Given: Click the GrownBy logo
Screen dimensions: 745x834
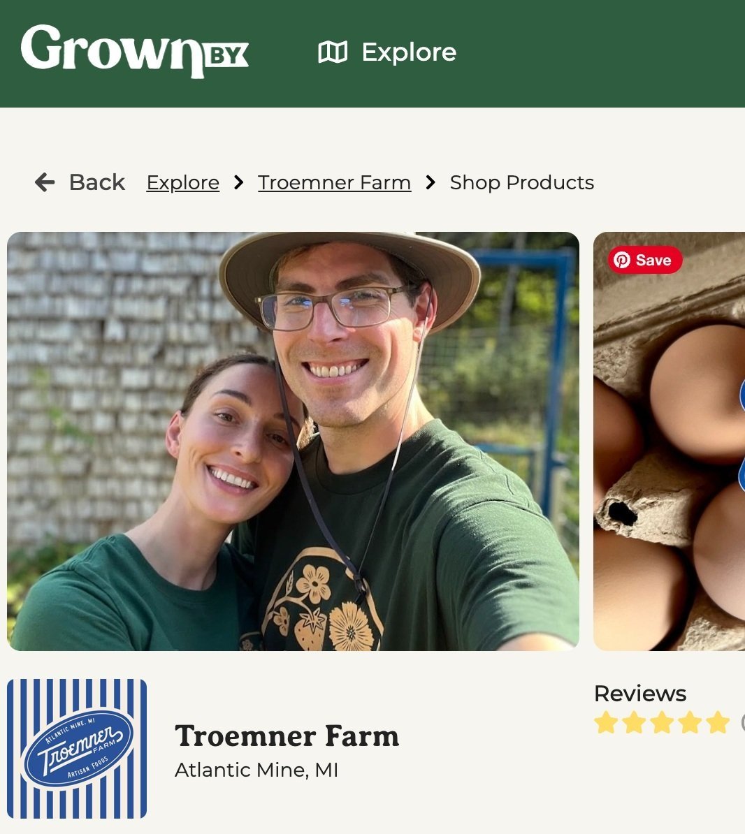Looking at the screenshot, I should point(135,52).
